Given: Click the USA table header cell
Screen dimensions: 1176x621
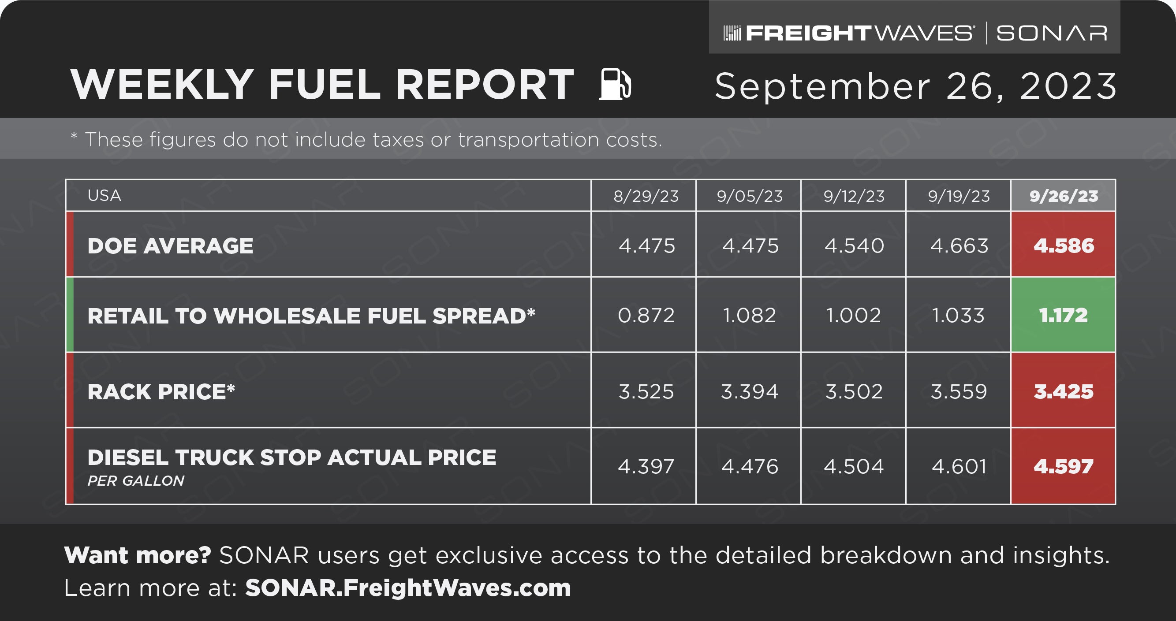Looking at the screenshot, I should click(328, 195).
